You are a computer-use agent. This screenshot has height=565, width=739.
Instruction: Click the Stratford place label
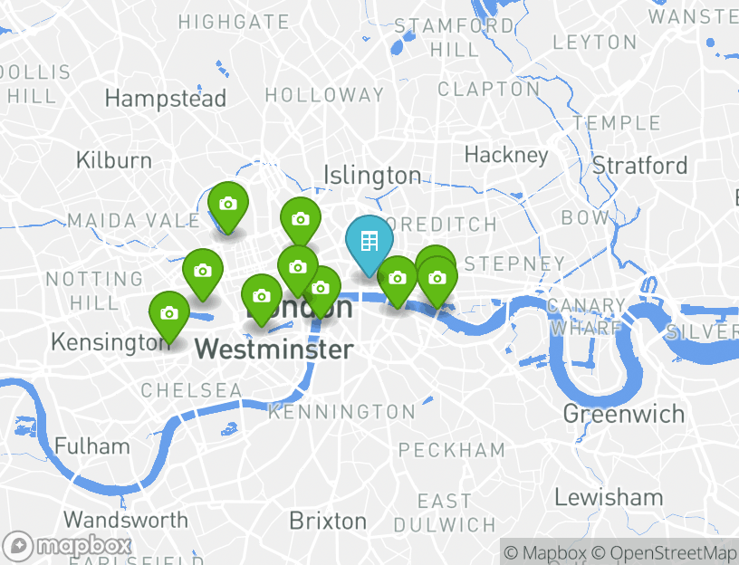(639, 166)
